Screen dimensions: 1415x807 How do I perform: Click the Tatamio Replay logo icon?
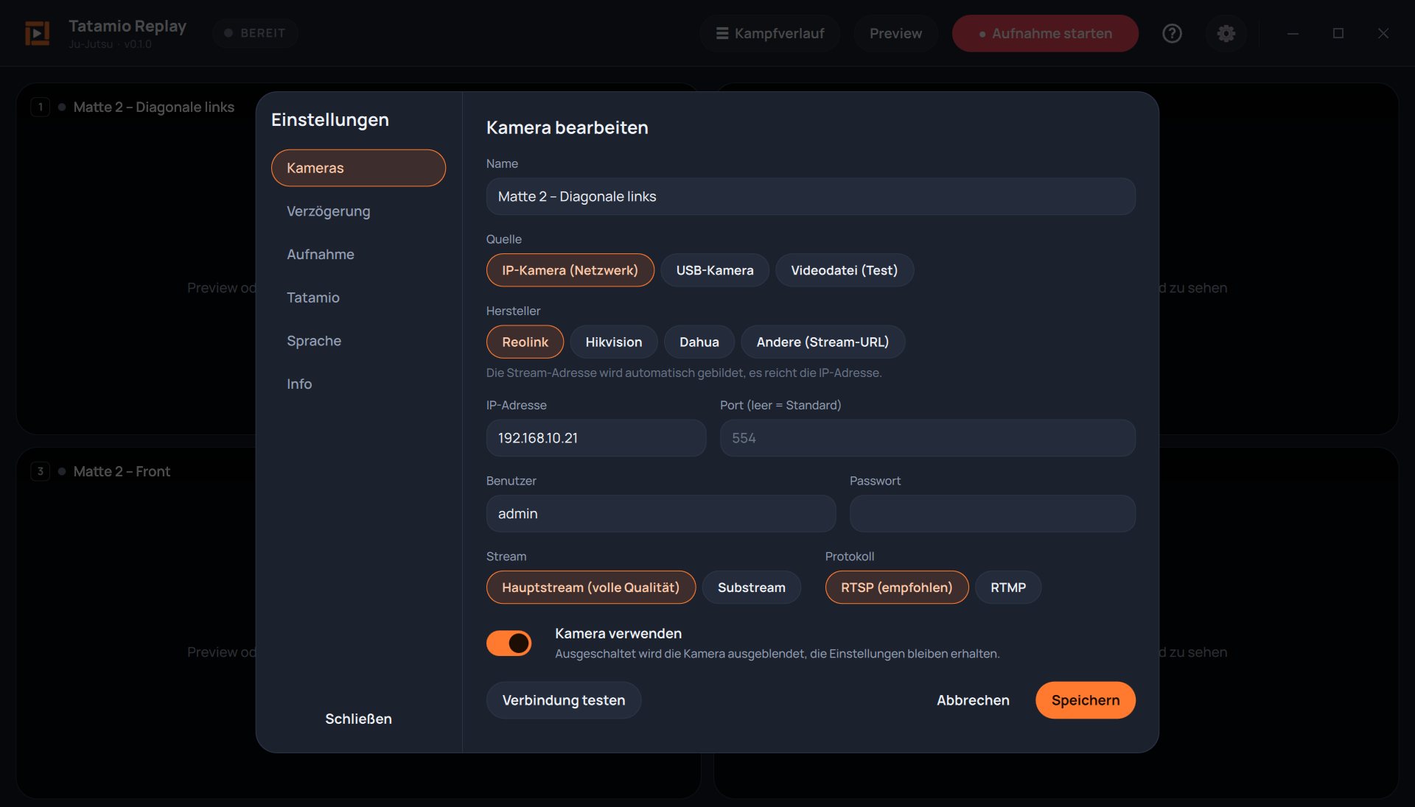click(x=38, y=33)
